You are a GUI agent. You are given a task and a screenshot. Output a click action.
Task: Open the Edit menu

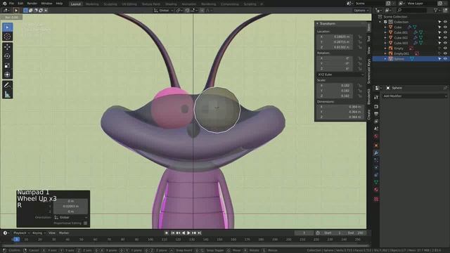(20, 4)
